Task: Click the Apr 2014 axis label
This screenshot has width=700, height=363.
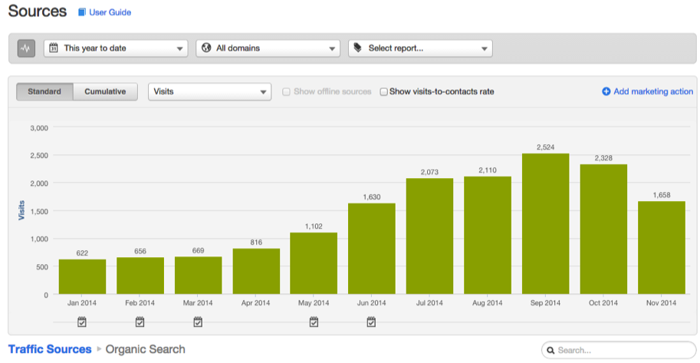Action: 256,303
